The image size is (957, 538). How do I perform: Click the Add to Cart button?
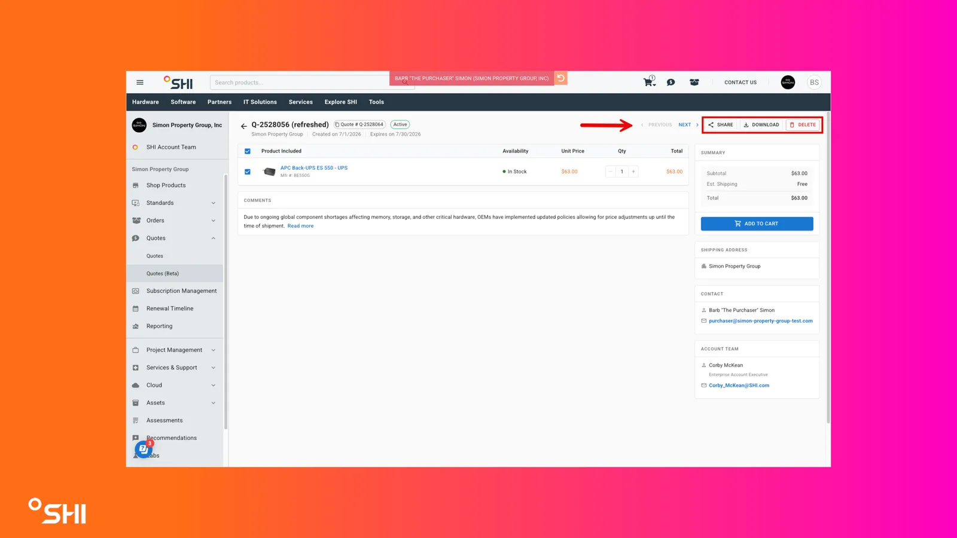coord(757,224)
